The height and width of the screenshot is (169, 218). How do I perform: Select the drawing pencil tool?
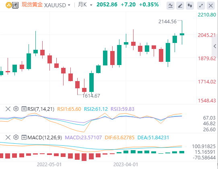[x=180, y=6]
